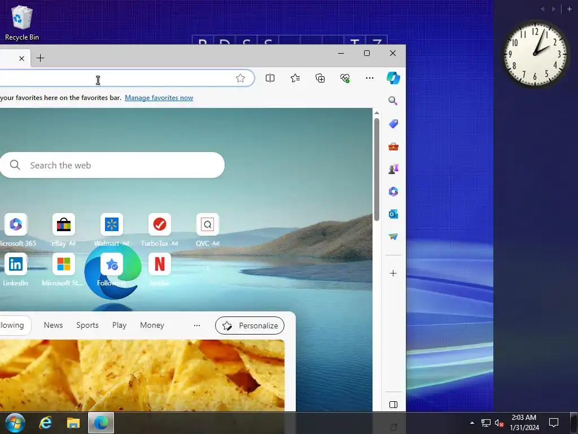Screen dimensions: 578x434
Task: Click the Edge taskbar button
Action: click(x=100, y=423)
